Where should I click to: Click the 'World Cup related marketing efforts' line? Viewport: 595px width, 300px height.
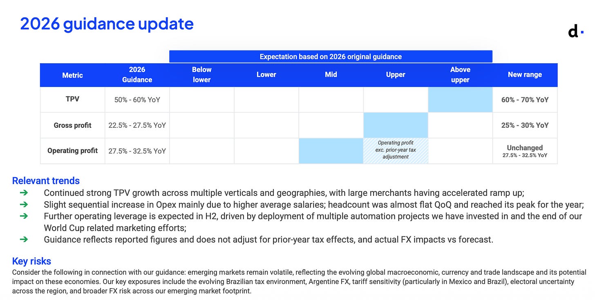[115, 228]
